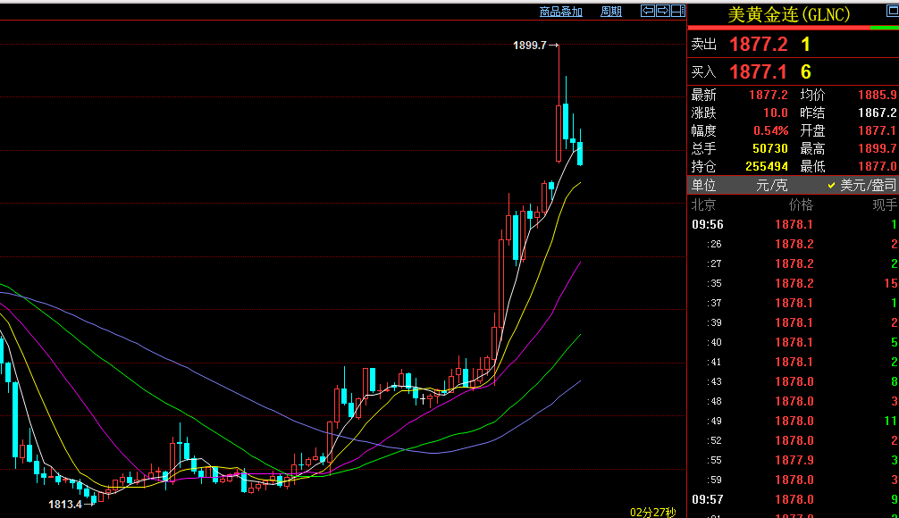899x518 pixels.
Task: Select the checked 美元/盎司 unit option
Action: pyautogui.click(x=861, y=186)
